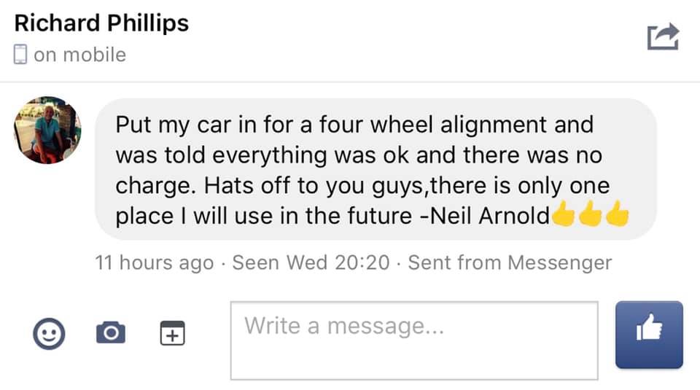This screenshot has height=390, width=700.
Task: Click the last thumbs-up emoji in message
Action: (617, 216)
